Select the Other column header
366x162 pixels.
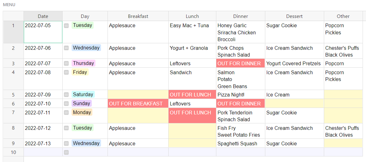[x=343, y=16]
